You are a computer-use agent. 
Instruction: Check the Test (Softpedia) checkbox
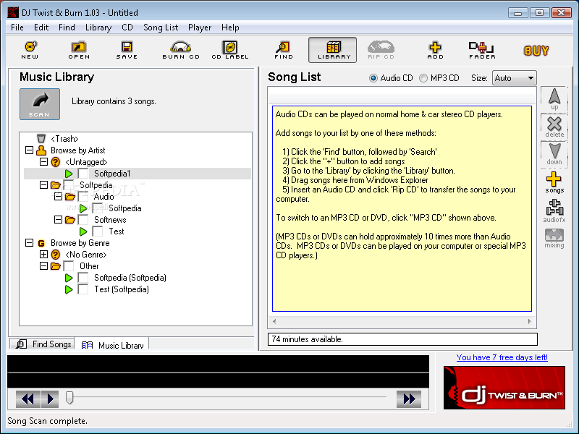coord(83,289)
